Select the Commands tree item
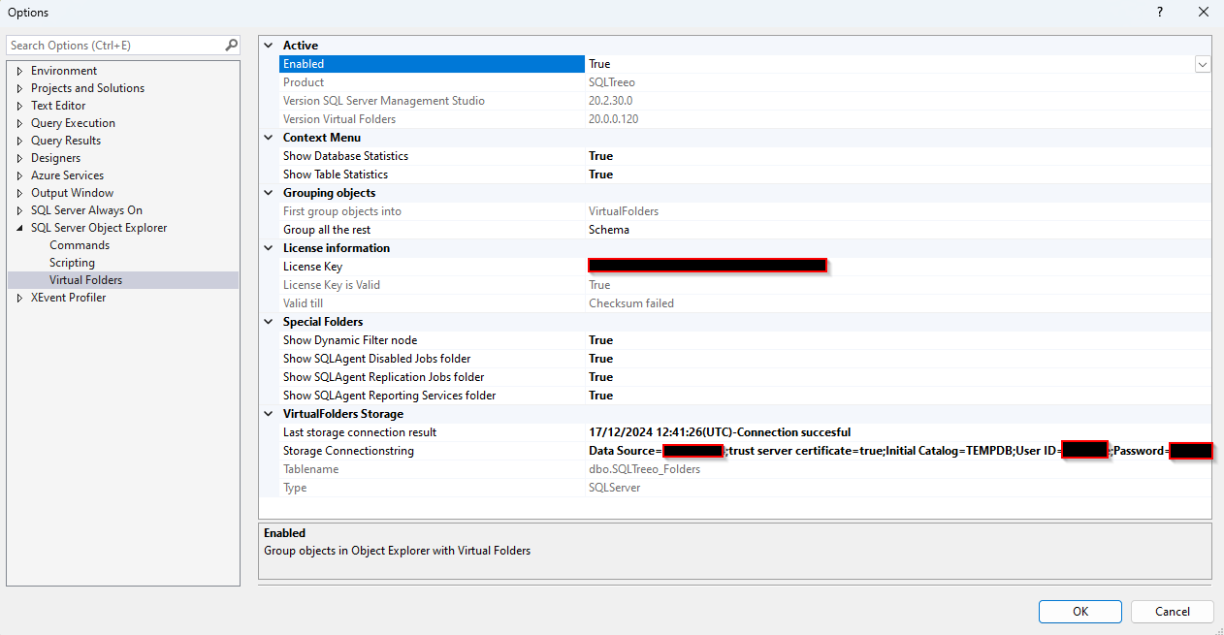This screenshot has width=1224, height=635. click(x=80, y=245)
